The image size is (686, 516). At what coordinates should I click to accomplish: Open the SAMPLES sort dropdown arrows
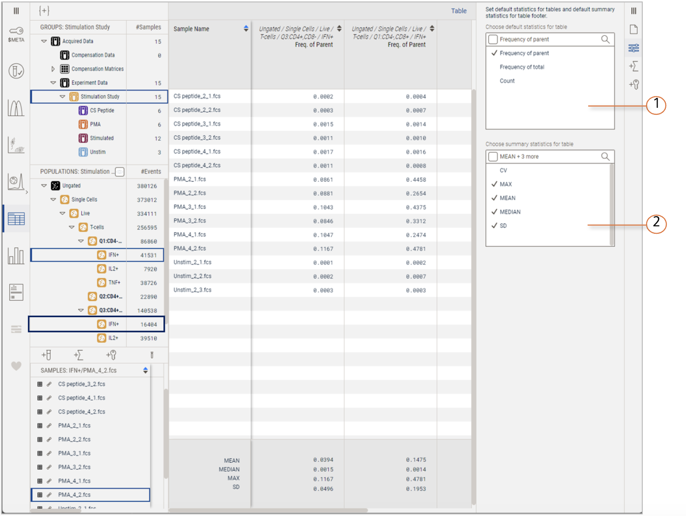pos(146,370)
